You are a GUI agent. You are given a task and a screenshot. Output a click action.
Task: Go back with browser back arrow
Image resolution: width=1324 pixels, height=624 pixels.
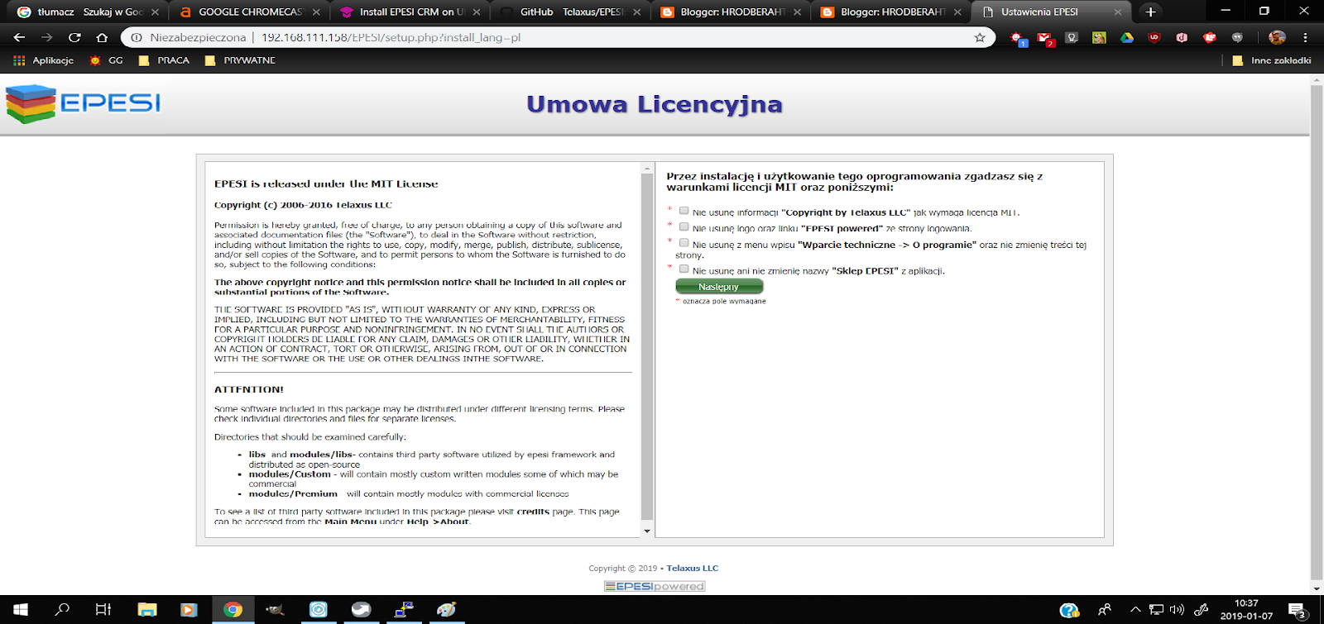[x=19, y=37]
